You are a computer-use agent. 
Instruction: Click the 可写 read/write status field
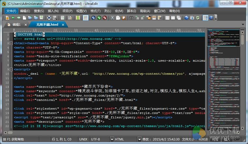(215, 139)
